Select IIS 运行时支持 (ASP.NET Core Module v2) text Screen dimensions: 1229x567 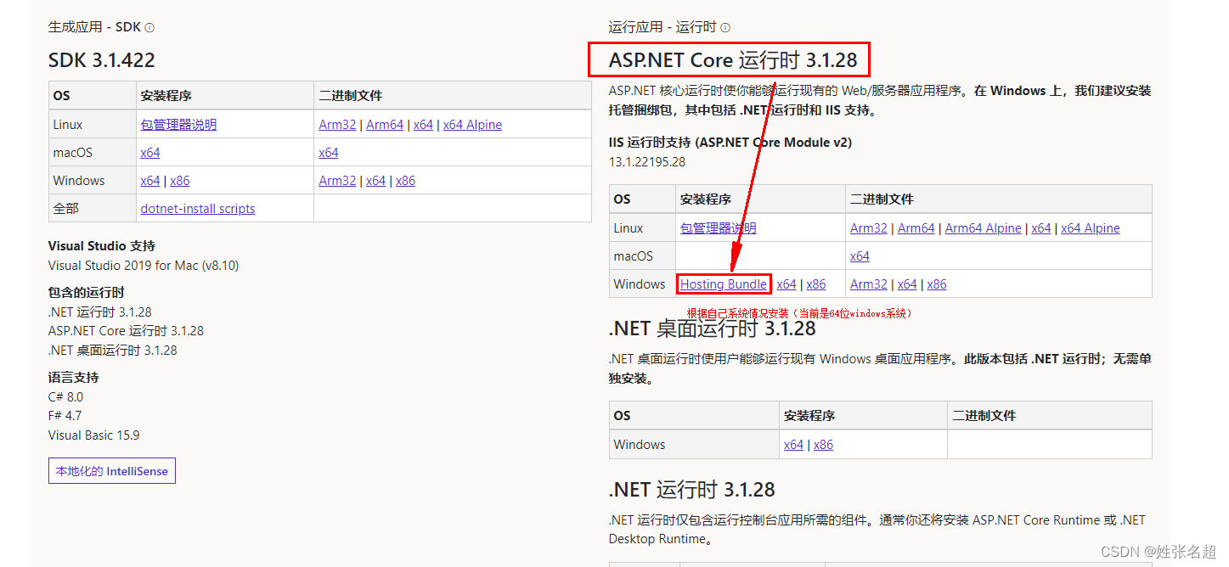tap(730, 142)
